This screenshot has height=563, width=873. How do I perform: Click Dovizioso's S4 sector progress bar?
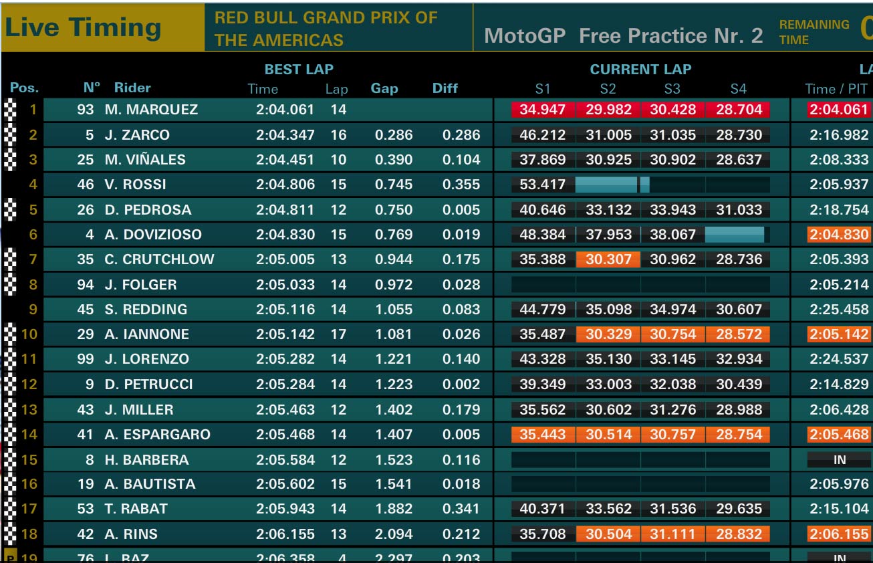point(734,235)
